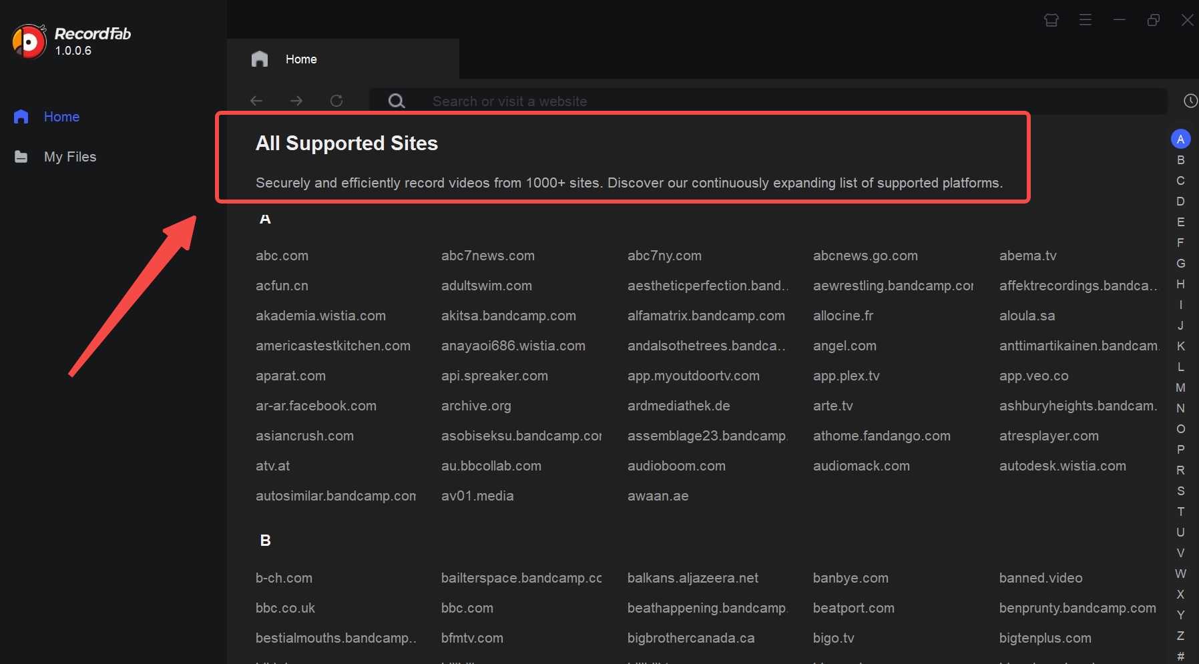Jump to letter B in index
The width and height of the screenshot is (1199, 664).
pyautogui.click(x=1181, y=160)
